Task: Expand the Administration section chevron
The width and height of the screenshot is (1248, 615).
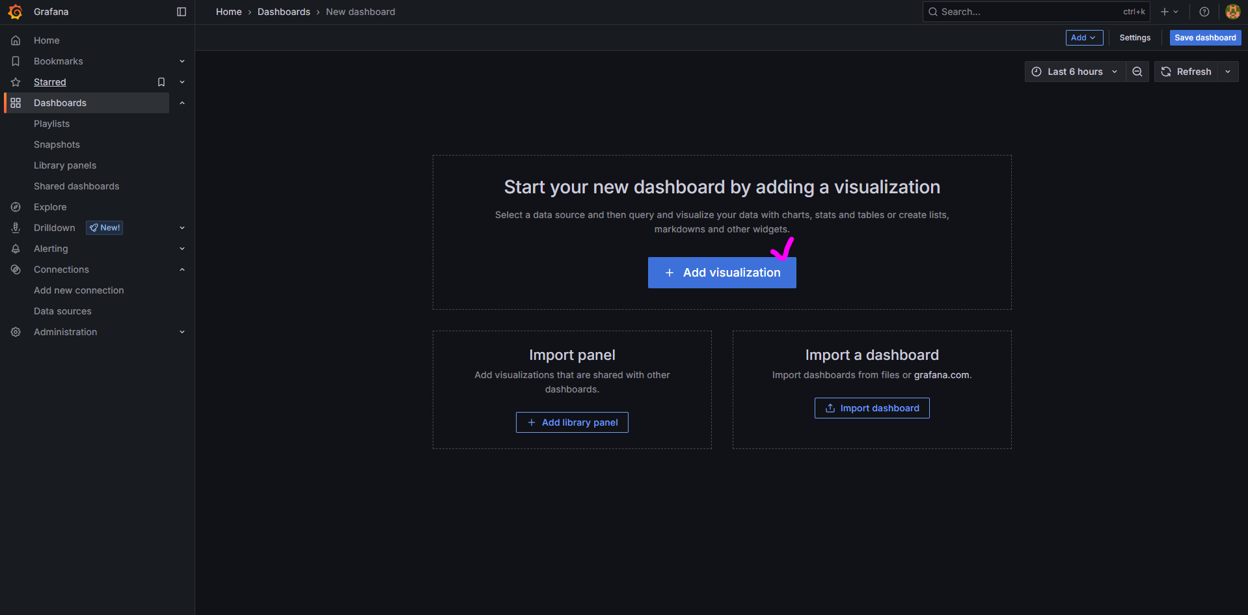Action: 182,332
